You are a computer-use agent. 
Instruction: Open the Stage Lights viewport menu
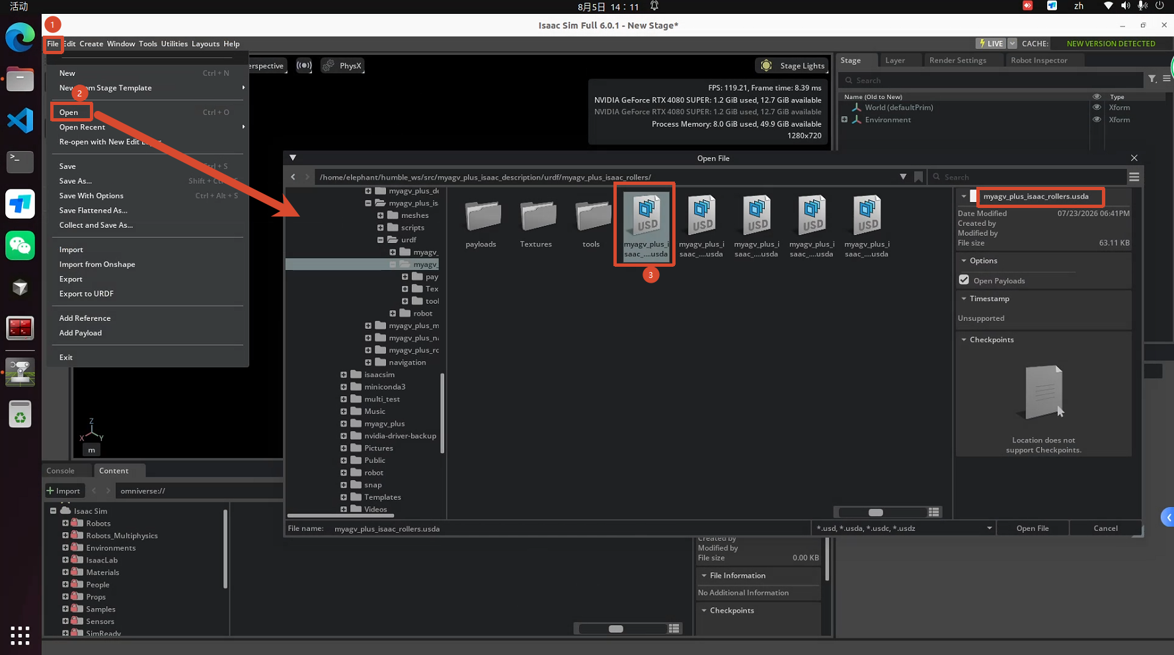[x=792, y=65]
